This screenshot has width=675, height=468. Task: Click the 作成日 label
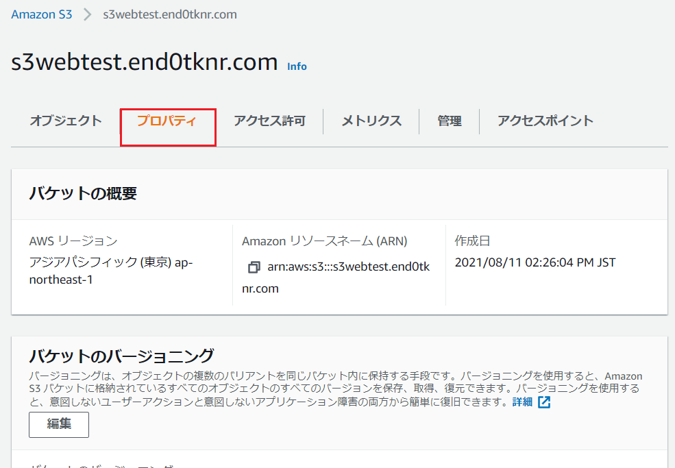click(472, 241)
